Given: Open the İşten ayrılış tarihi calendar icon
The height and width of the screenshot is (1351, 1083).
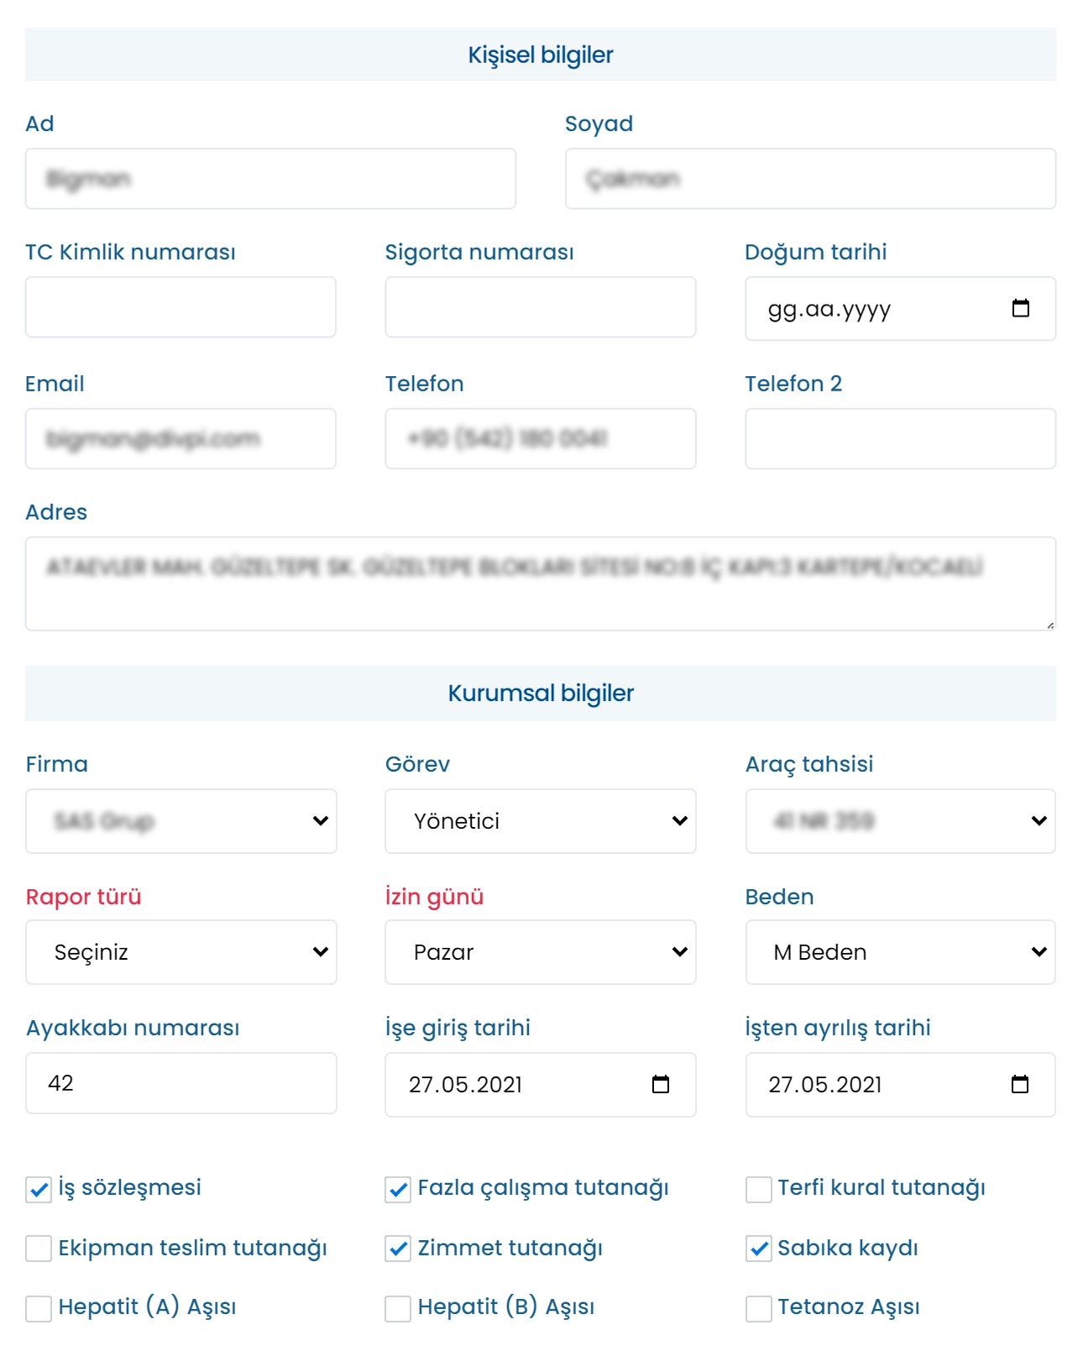Looking at the screenshot, I should [1020, 1084].
